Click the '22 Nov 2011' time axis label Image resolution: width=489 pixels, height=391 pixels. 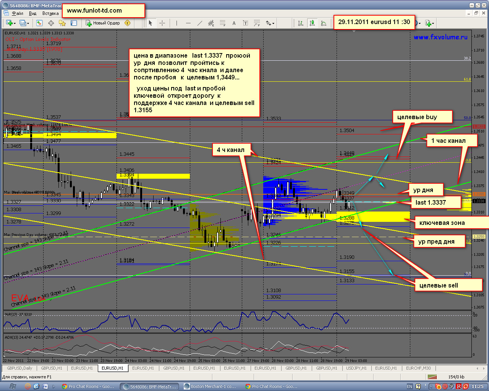tap(13, 360)
